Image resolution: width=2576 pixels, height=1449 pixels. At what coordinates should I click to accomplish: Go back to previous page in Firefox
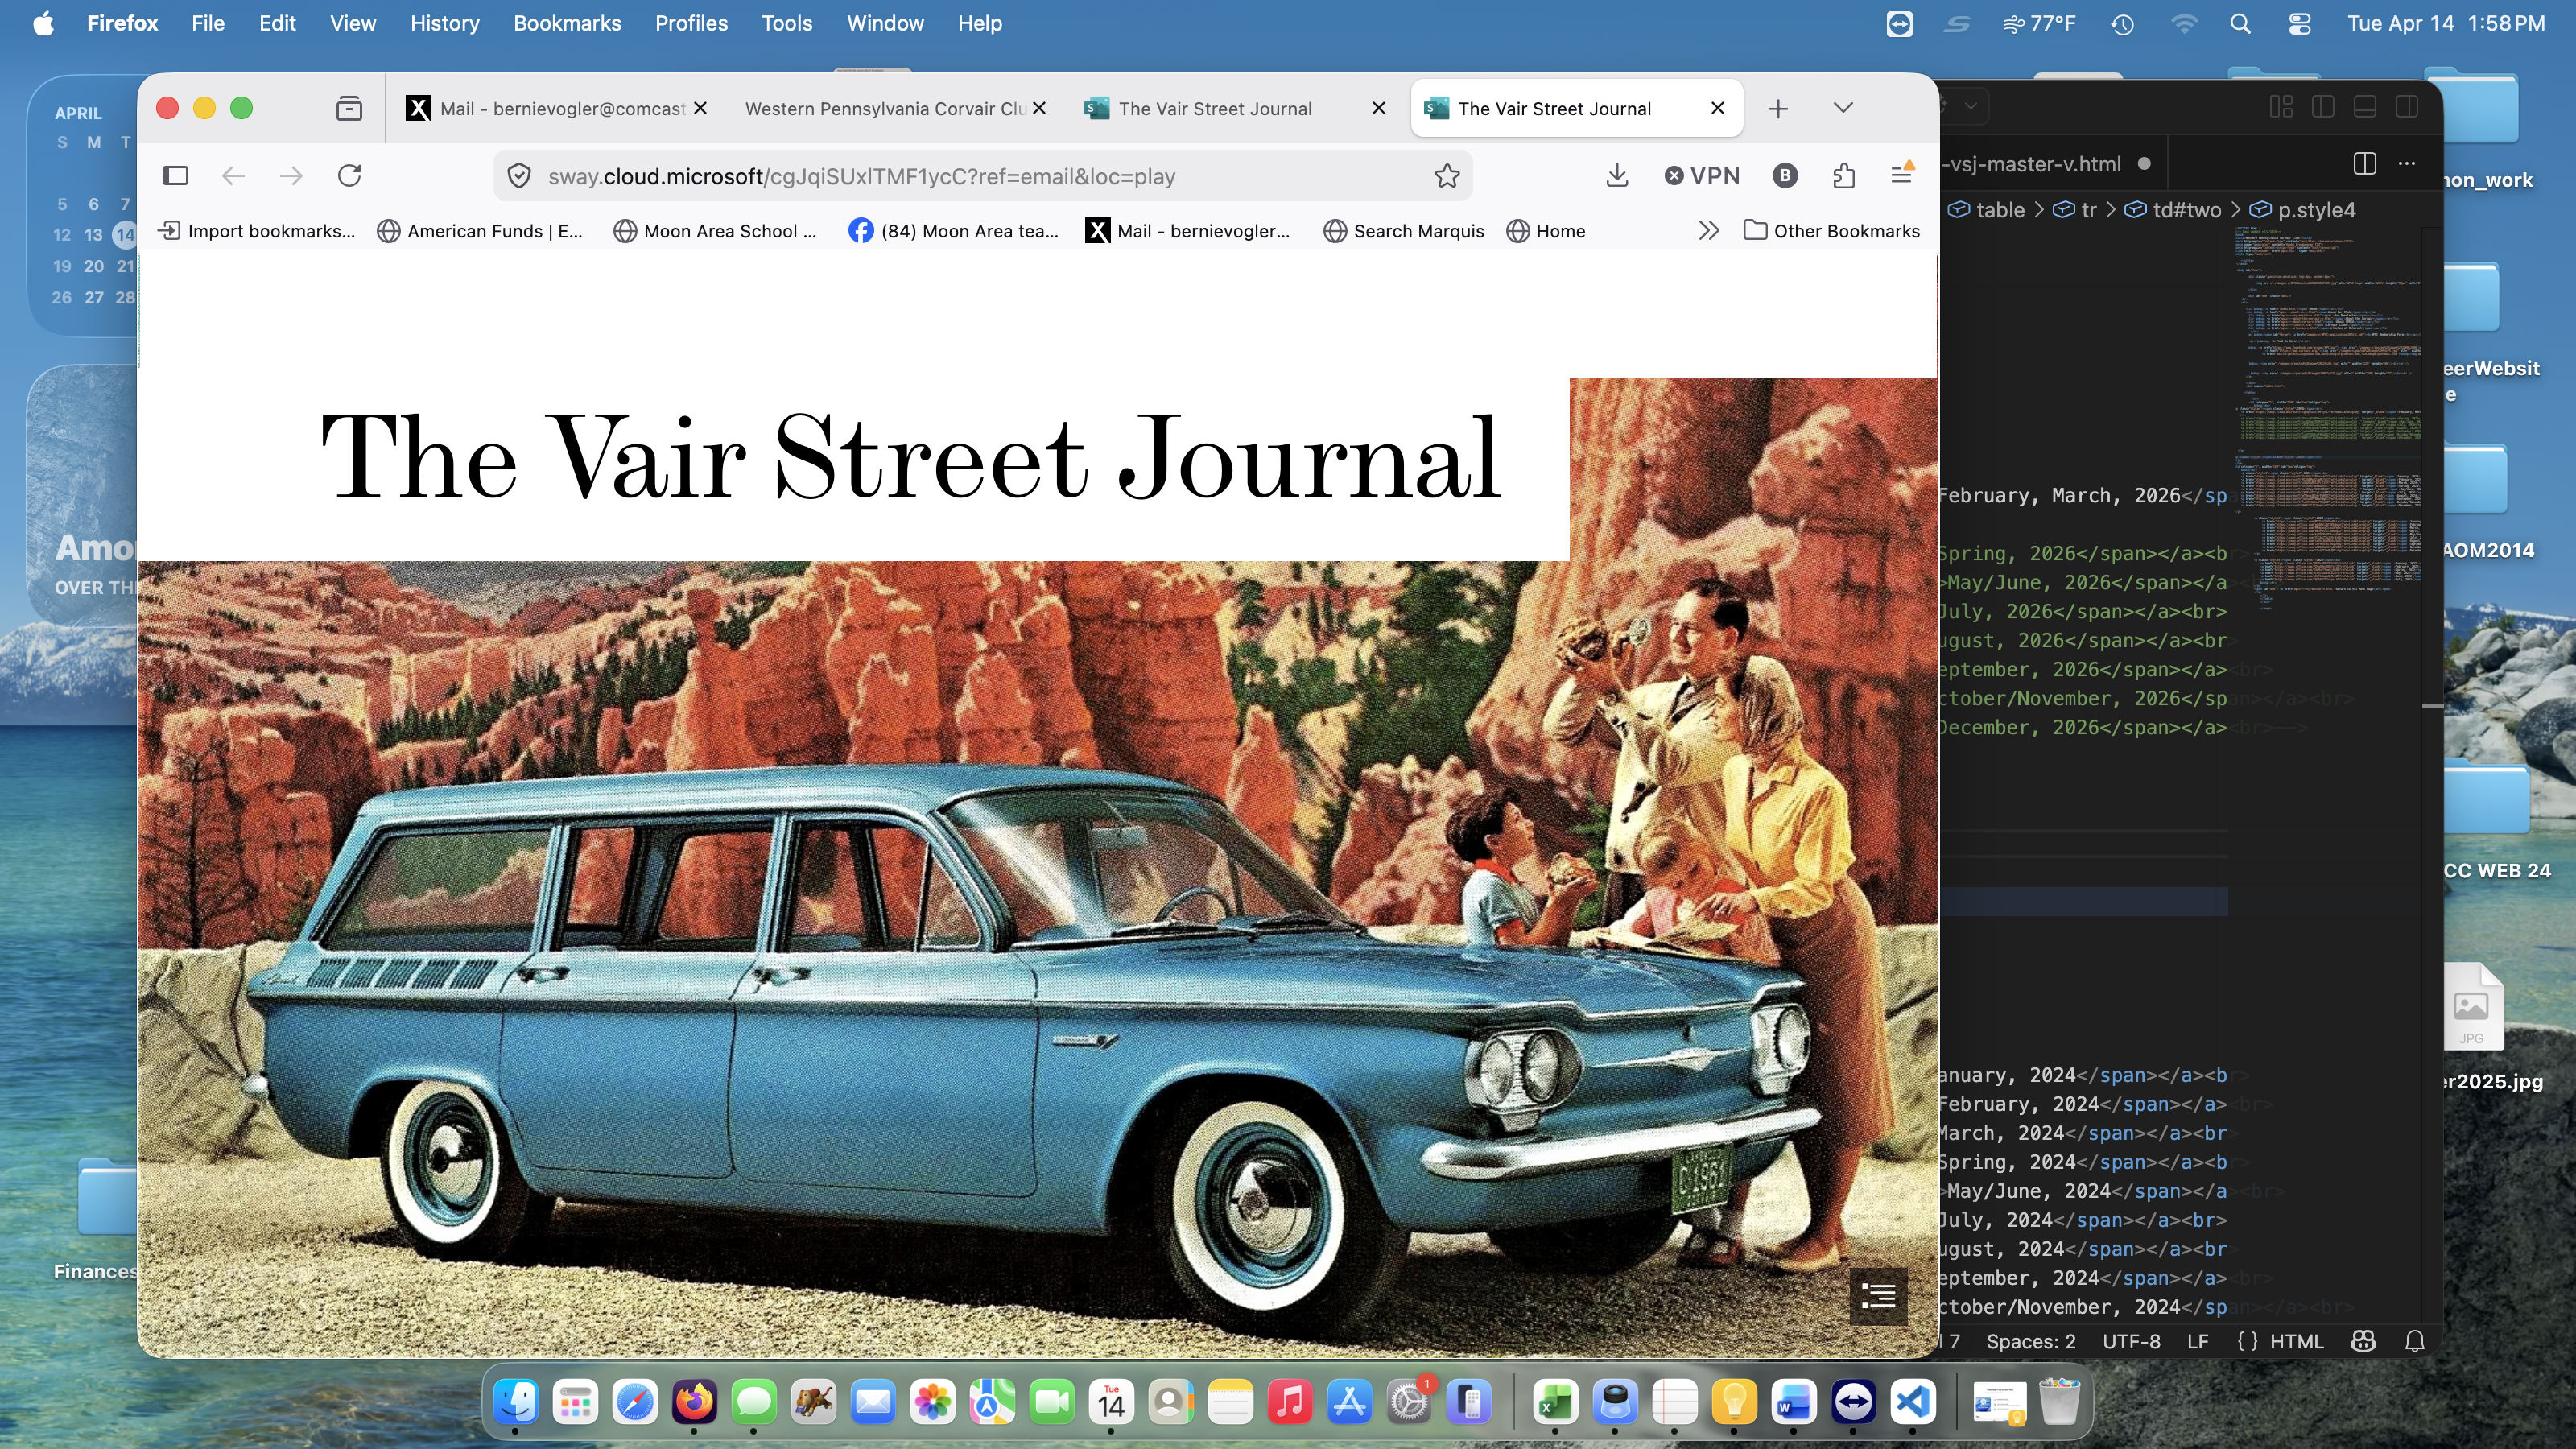(x=233, y=176)
